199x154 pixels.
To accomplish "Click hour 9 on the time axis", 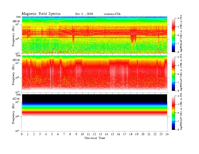I will (x=76, y=134).
